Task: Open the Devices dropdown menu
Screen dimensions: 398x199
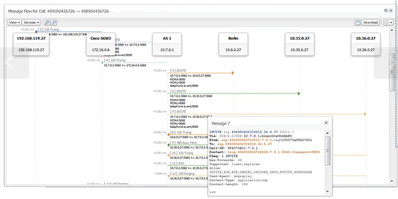Action: [x=31, y=23]
